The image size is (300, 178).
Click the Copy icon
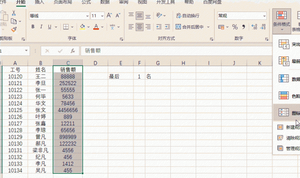[x=13, y=21]
